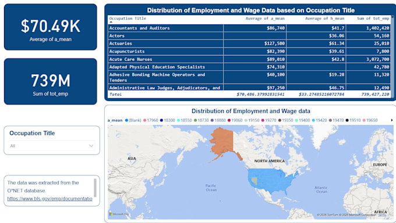Click the 739M Sum of tot_emp card
Viewport: 396px width, 223px height.
(51, 81)
